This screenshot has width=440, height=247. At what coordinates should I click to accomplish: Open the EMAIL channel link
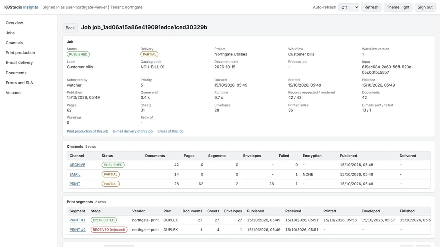[75, 174]
